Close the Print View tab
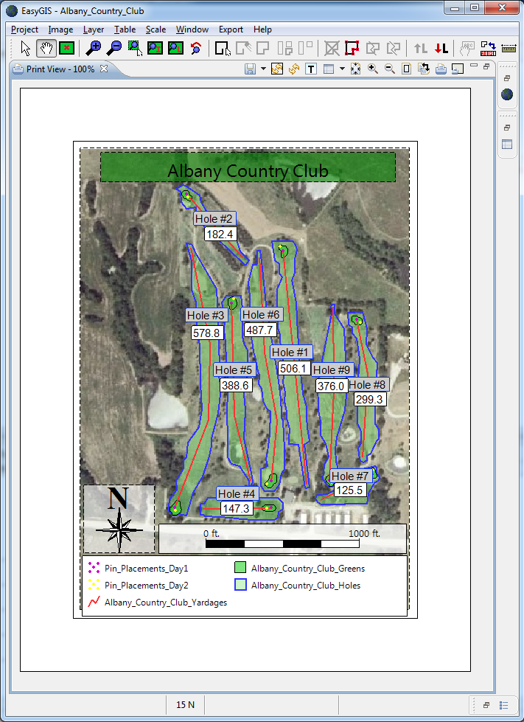Image resolution: width=524 pixels, height=722 pixels. point(104,69)
